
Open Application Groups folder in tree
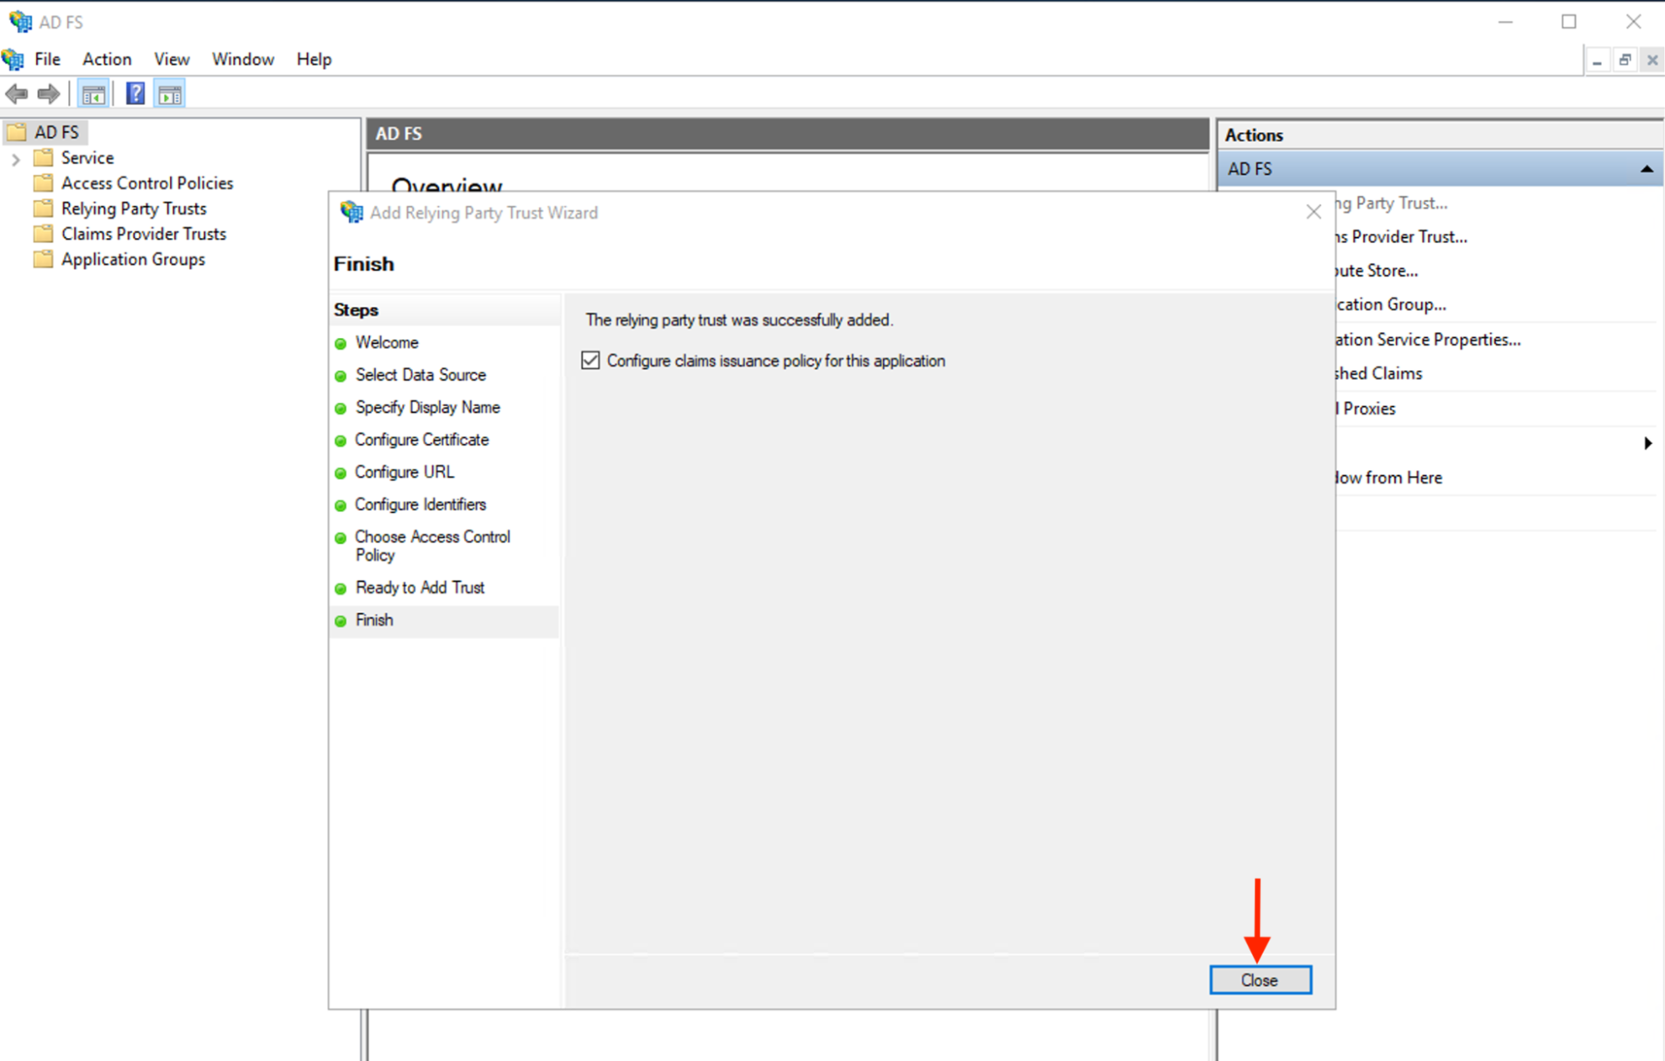[132, 259]
